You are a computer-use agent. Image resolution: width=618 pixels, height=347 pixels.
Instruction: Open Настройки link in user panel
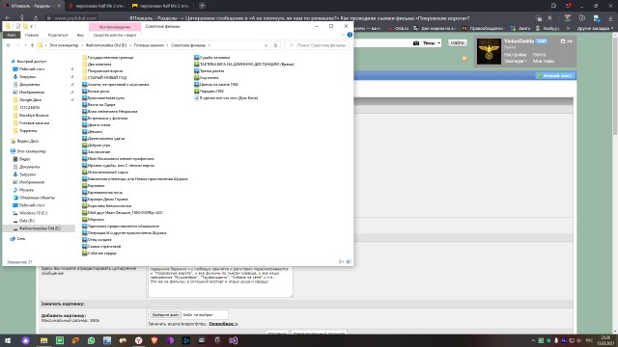(515, 55)
